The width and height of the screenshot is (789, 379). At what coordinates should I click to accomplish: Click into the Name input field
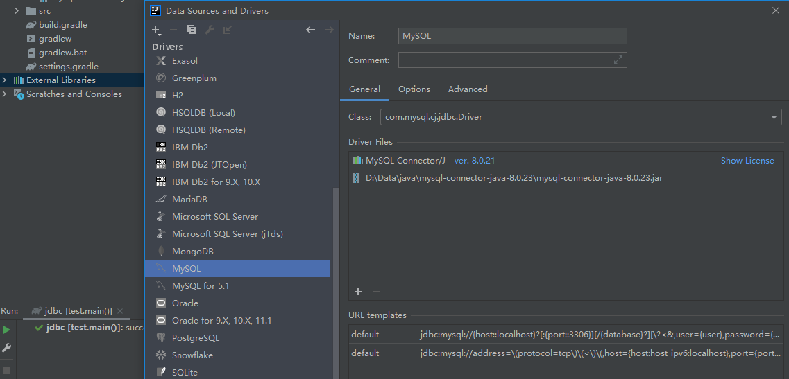pos(512,36)
